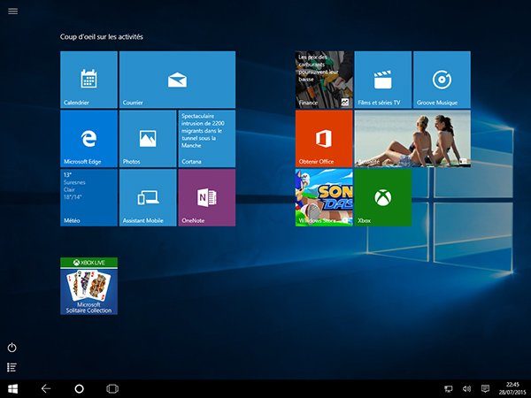This screenshot has height=398, width=531.
Task: Open Task View in taskbar
Action: pos(112,389)
